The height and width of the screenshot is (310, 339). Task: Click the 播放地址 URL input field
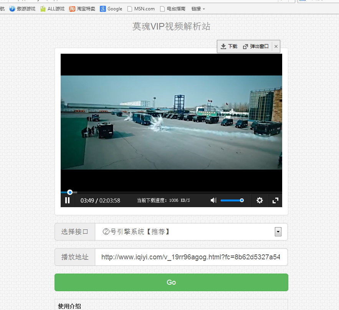191,257
